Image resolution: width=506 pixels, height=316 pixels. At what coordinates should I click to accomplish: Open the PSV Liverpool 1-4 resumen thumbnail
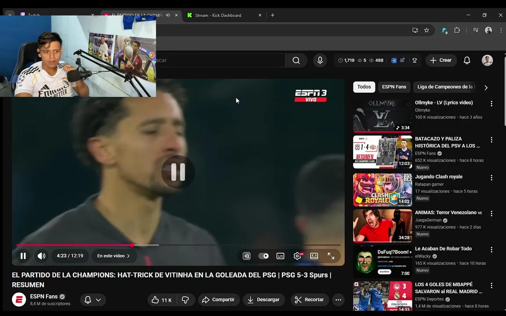coord(383,152)
